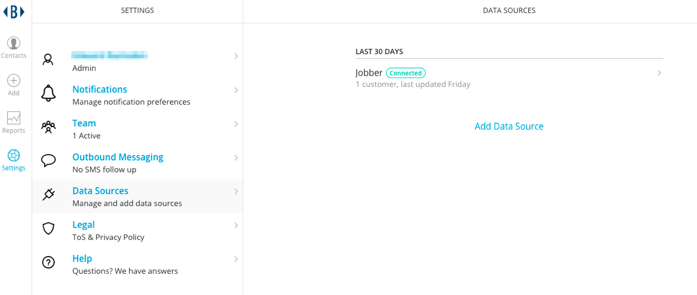Click the Help question mark icon
This screenshot has height=295, width=697.
pyautogui.click(x=48, y=262)
